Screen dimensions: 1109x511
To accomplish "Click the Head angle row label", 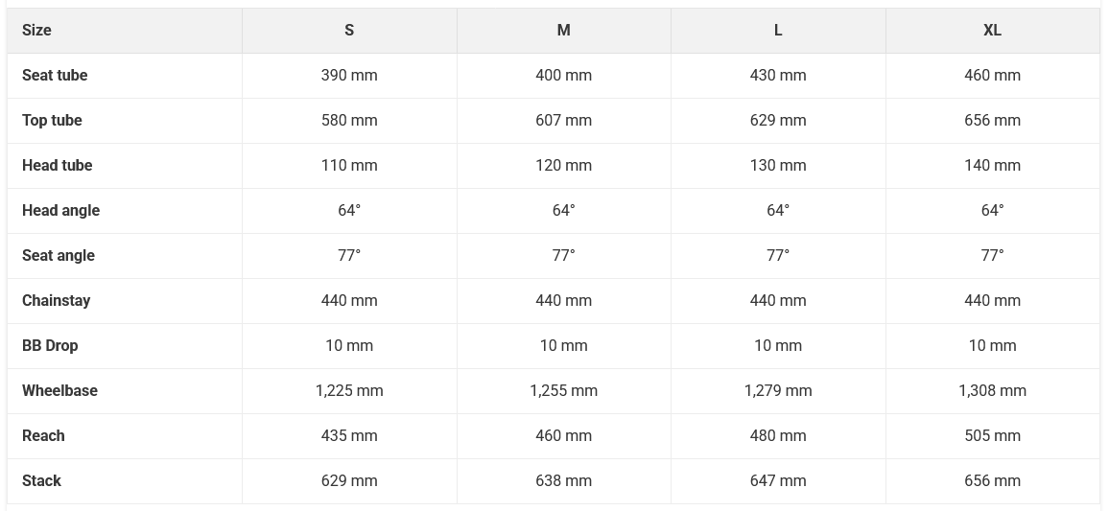I will (x=60, y=211).
